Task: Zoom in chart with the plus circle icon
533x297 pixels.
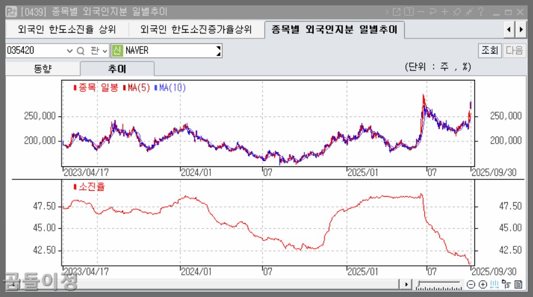Action: pyautogui.click(x=483, y=284)
